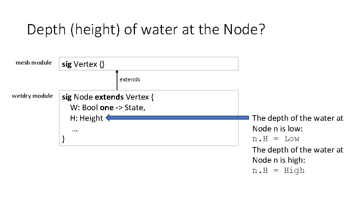Click the closing brace of the Node signature
This screenshot has height=197, width=350.
[x=64, y=139]
